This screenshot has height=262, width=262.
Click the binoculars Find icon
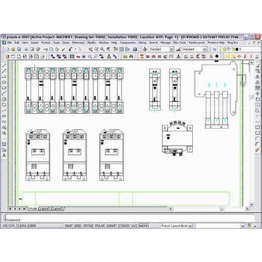(131, 57)
